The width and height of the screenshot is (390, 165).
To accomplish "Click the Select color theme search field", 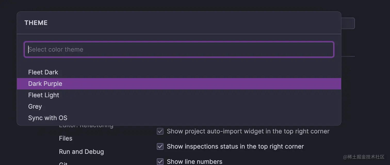I will (179, 49).
